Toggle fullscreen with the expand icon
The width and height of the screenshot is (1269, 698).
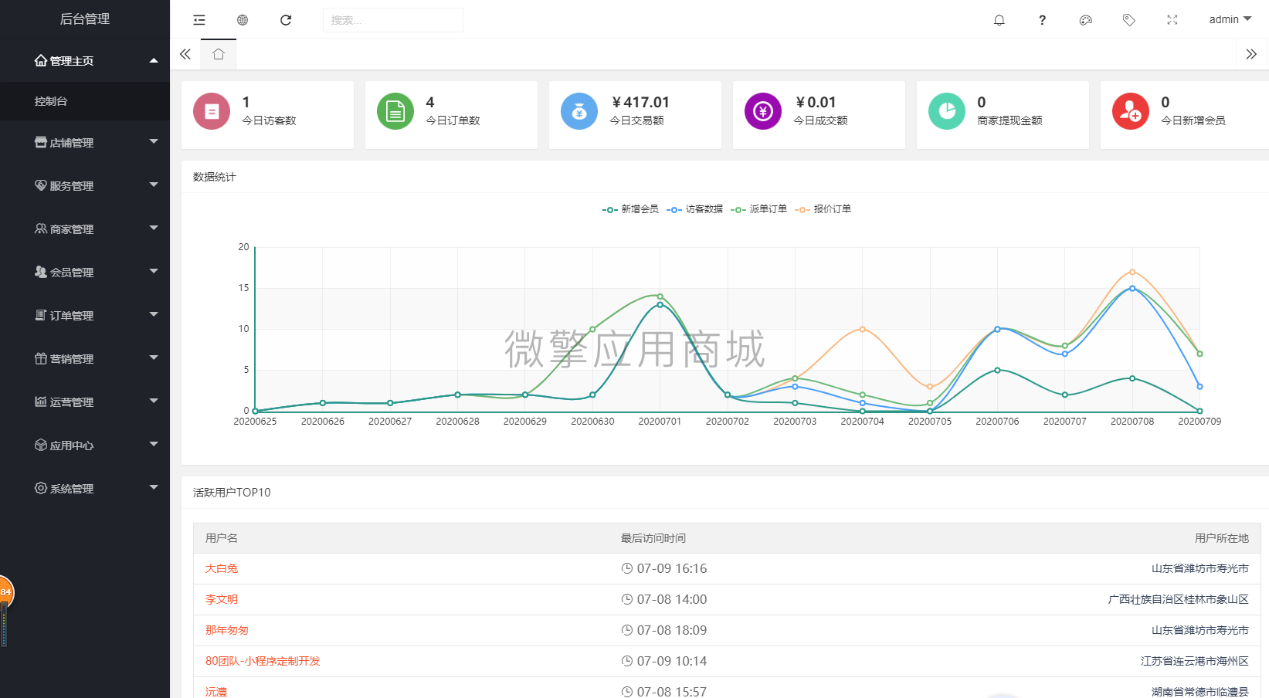pyautogui.click(x=1172, y=20)
